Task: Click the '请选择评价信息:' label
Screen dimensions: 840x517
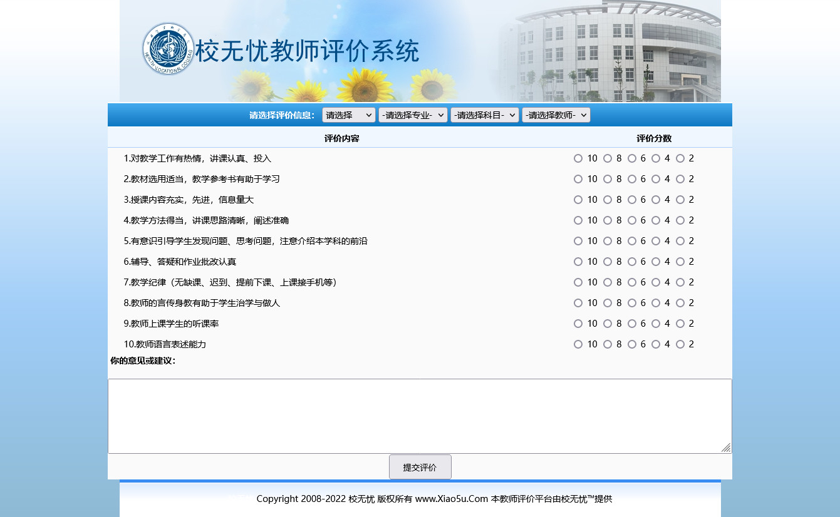Action: point(282,115)
